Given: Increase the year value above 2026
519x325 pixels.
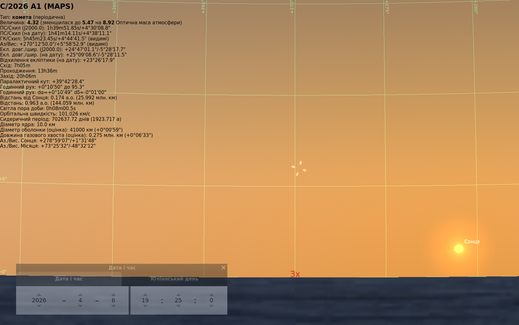Looking at the screenshot, I should tap(39, 295).
